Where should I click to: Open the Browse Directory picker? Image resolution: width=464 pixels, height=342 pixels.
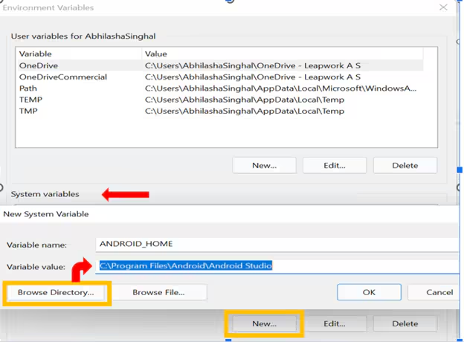(x=57, y=292)
